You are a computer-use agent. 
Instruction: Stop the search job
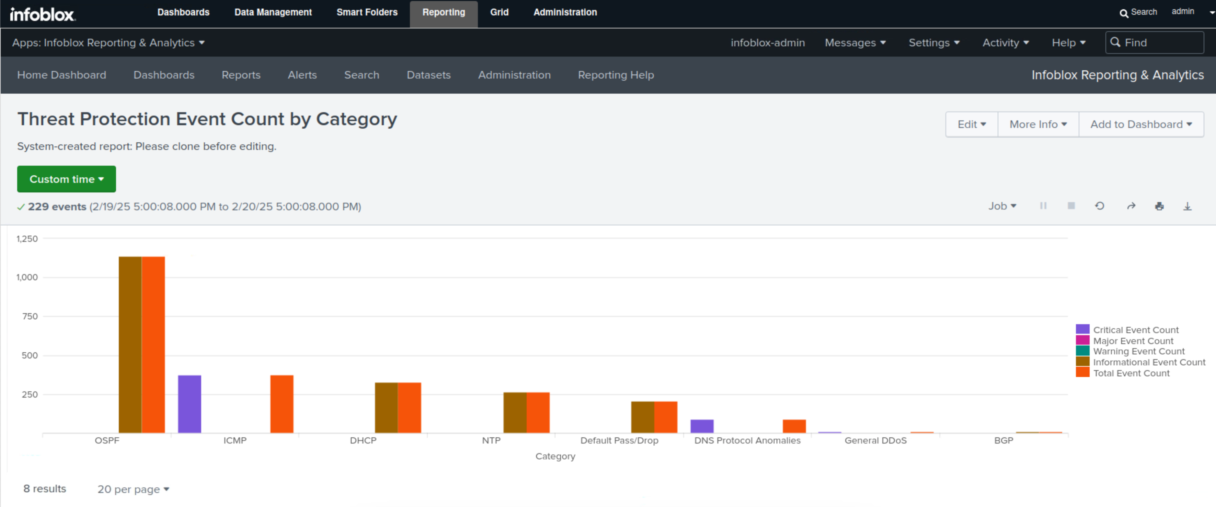pyautogui.click(x=1071, y=206)
